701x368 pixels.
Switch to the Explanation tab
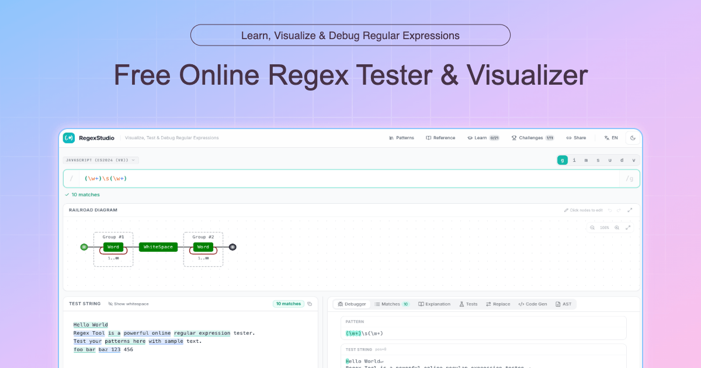435,304
